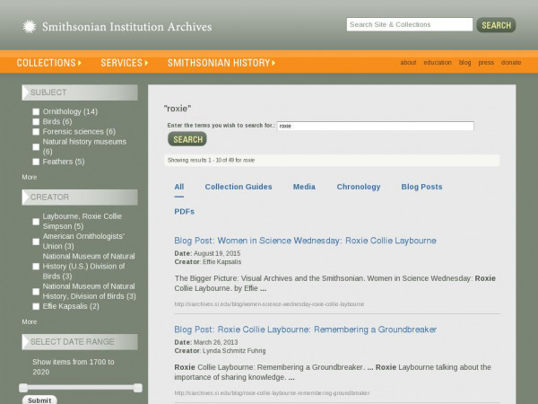This screenshot has width=538, height=404.
Task: Click the right date range slider handle
Action: point(137,388)
